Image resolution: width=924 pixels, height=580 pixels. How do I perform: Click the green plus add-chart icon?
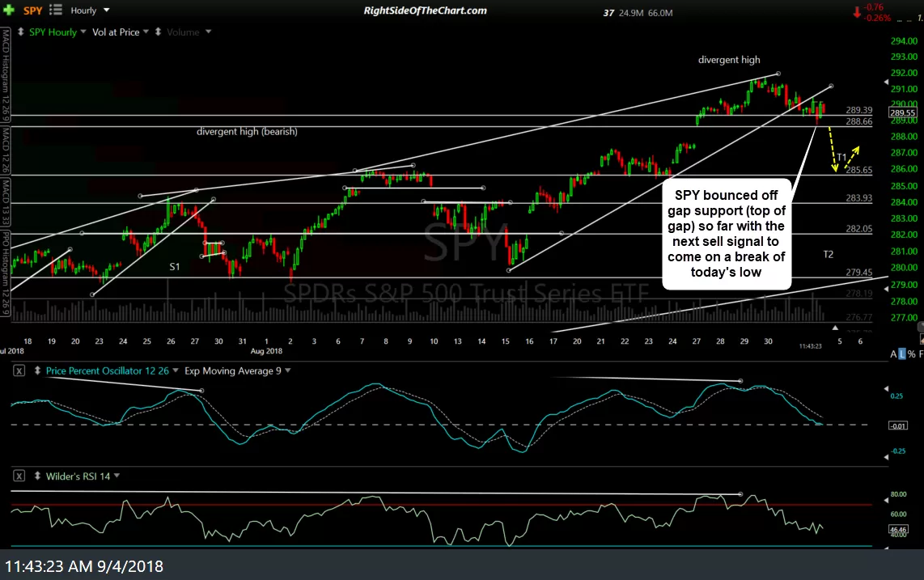point(9,10)
